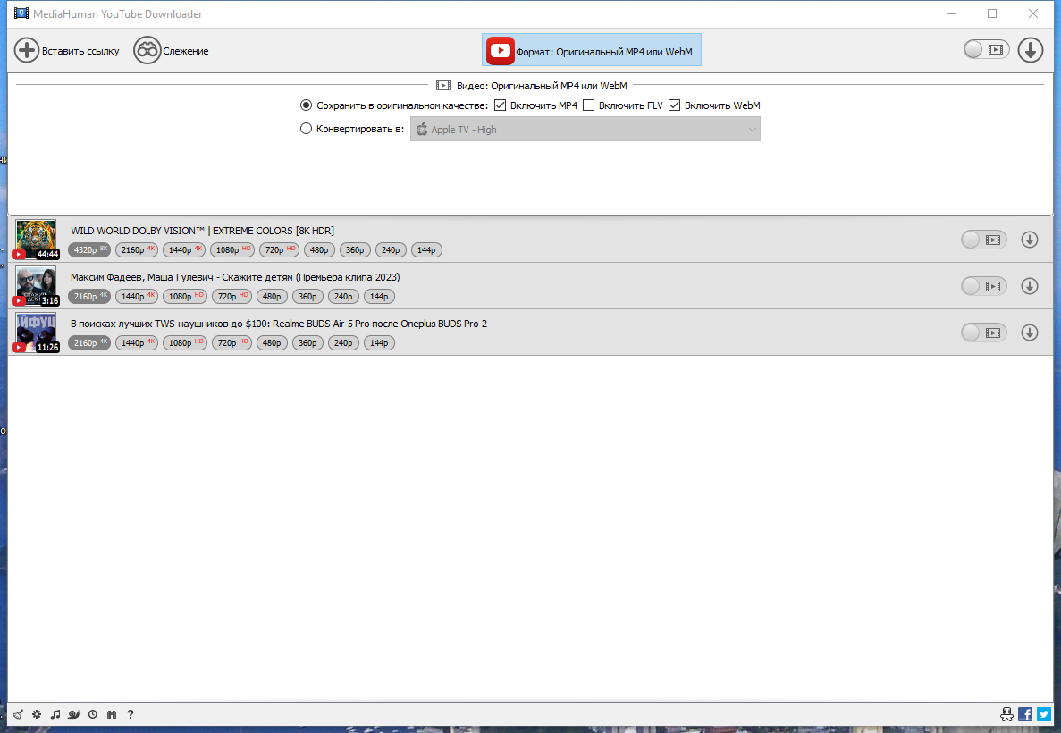Toggle the snail speed-limit icon
The width and height of the screenshot is (1061, 733).
click(74, 714)
